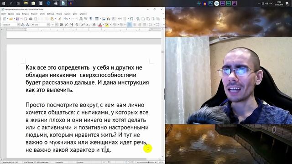Open the paragraph style dropdown

19,25
